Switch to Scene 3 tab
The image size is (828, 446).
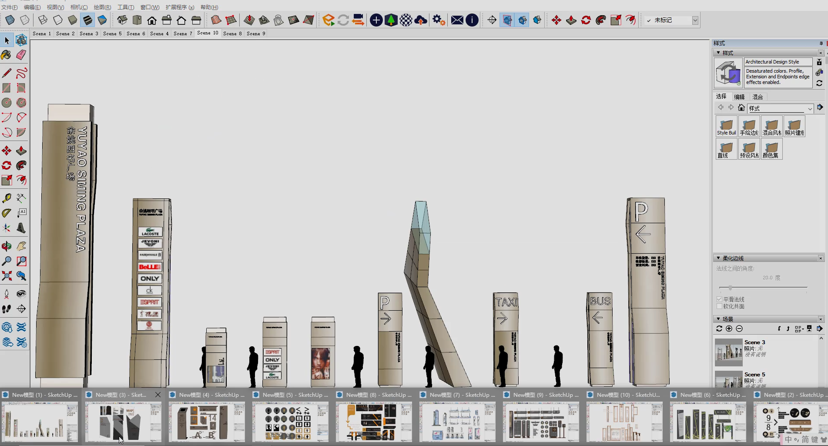pos(89,34)
